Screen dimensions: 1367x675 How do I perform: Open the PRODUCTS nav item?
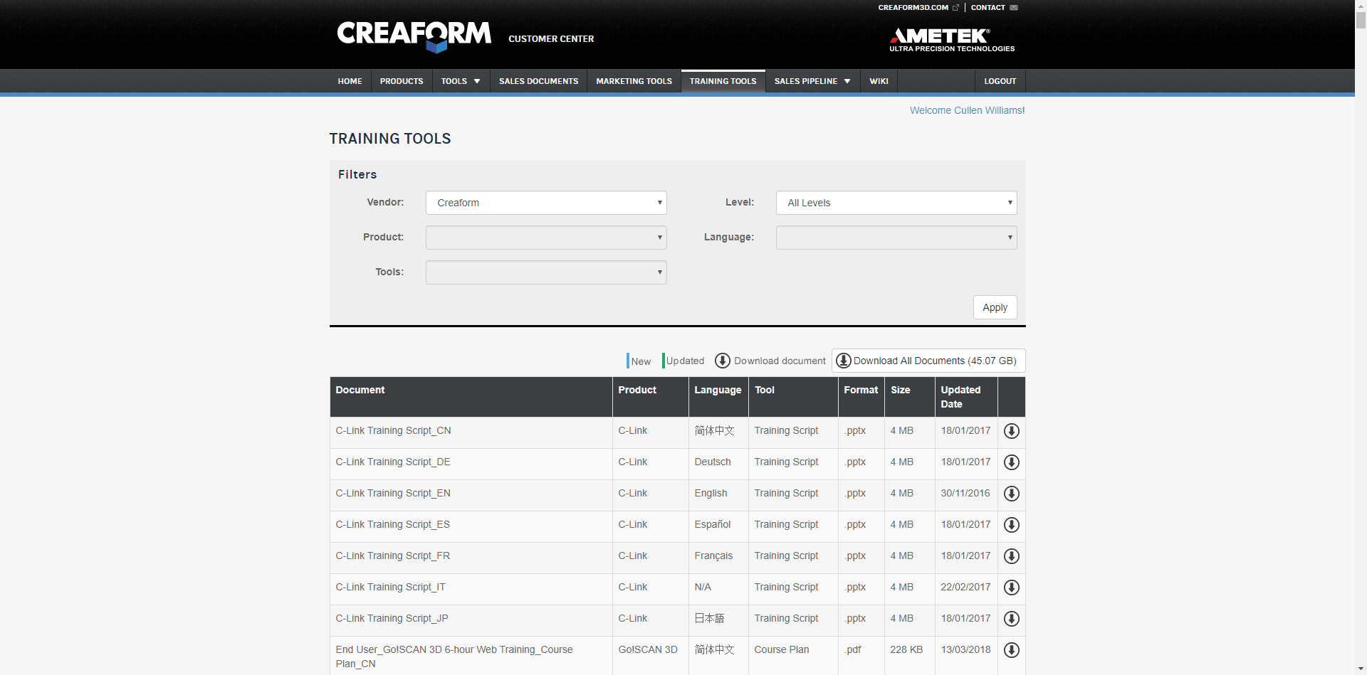tap(402, 81)
